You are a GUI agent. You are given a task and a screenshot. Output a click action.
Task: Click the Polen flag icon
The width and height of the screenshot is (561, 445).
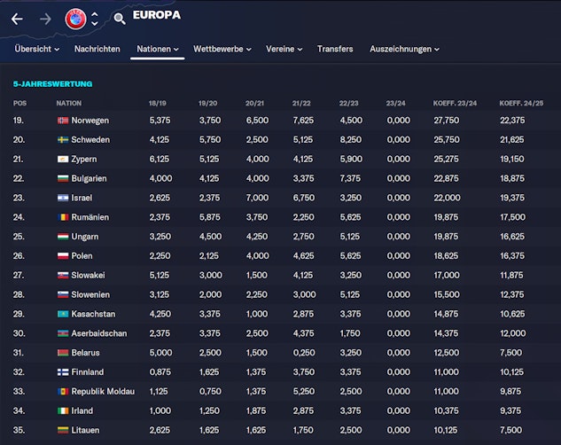coord(62,256)
